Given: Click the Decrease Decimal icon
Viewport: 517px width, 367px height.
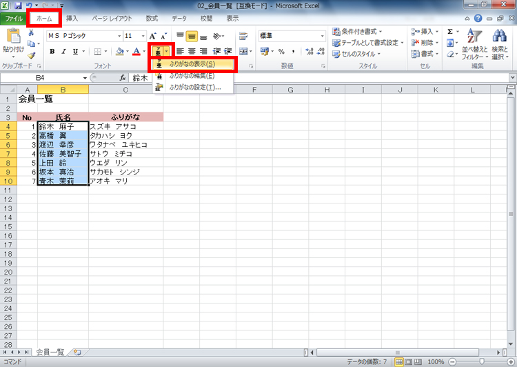Looking at the screenshot, I should [x=321, y=52].
